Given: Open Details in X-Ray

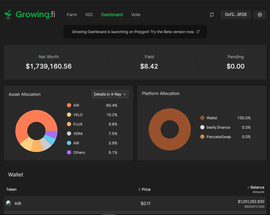Looking at the screenshot, I should (110, 94).
